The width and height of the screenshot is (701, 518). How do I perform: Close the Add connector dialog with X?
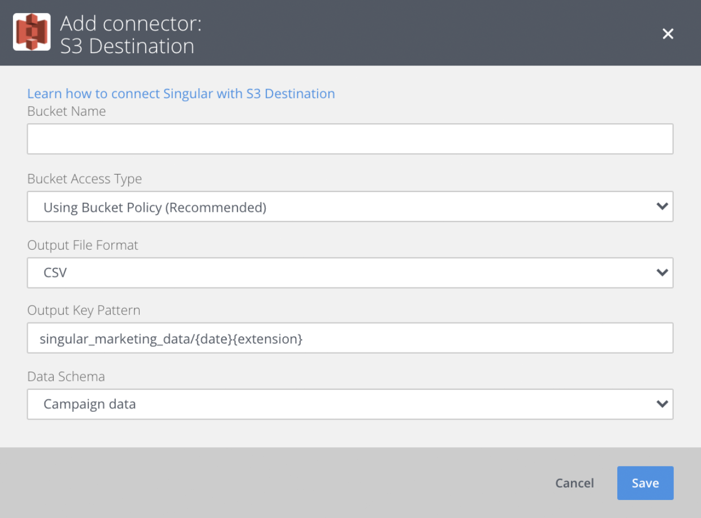[668, 34]
